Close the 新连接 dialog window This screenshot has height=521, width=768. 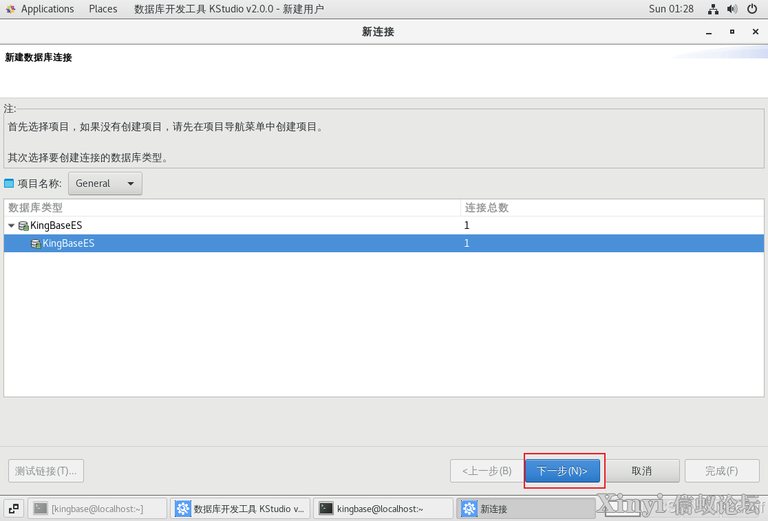tap(755, 32)
